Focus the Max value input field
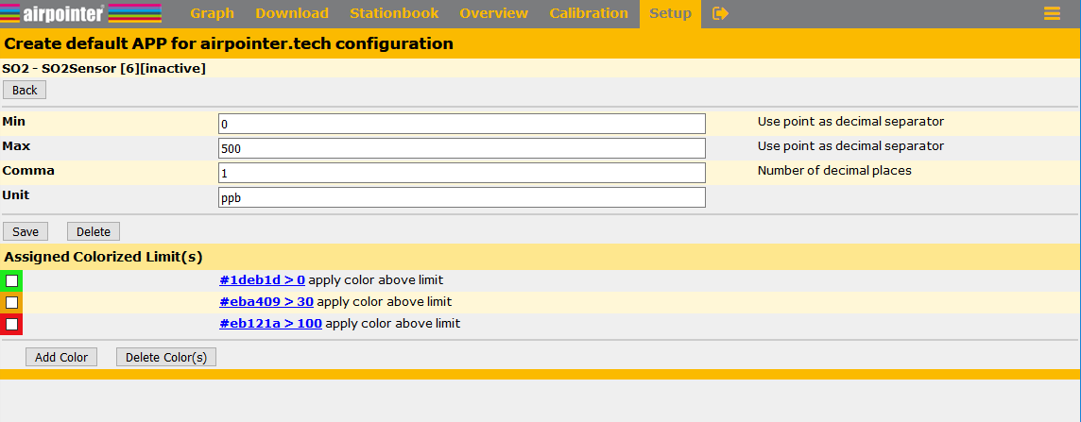Screen dimensions: 1081x422 [x=461, y=148]
